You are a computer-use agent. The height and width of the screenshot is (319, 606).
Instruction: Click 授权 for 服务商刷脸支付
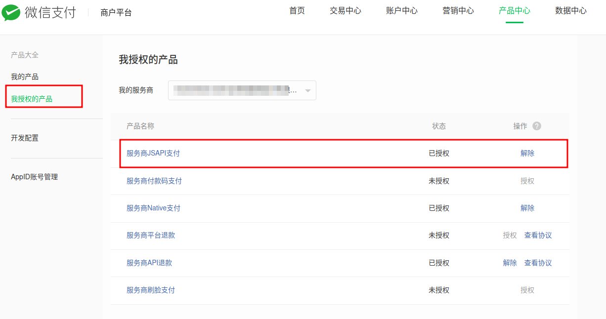click(x=527, y=290)
